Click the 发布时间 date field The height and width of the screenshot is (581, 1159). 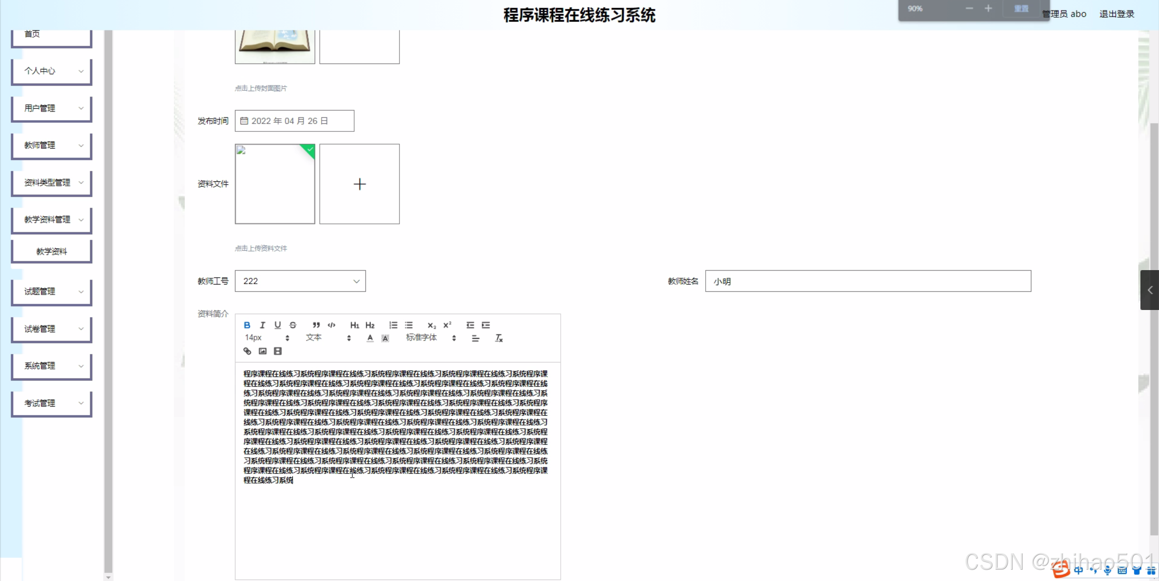[294, 121]
